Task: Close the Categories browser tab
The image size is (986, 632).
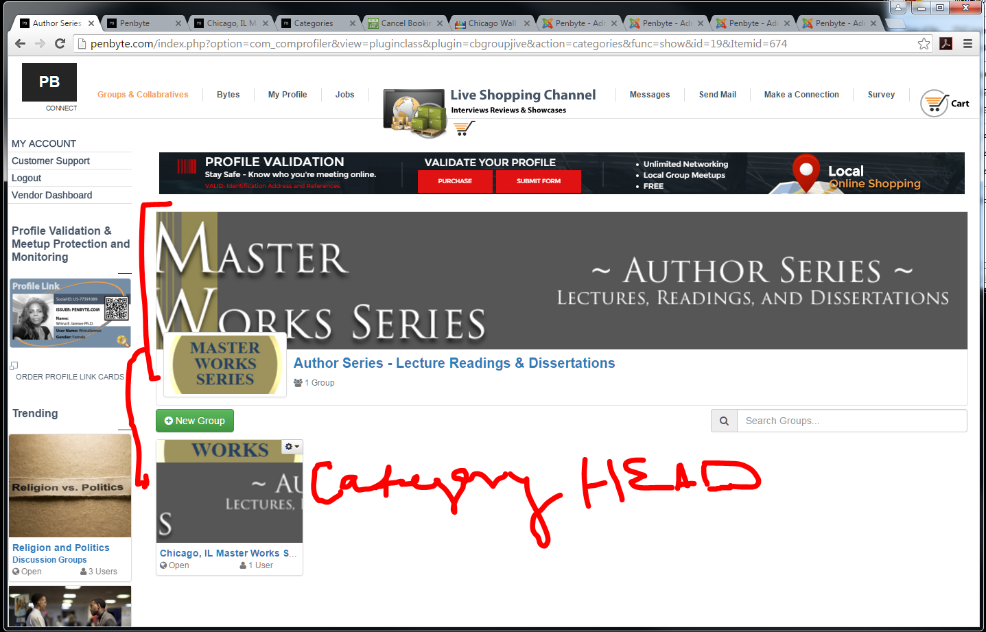Action: [353, 23]
